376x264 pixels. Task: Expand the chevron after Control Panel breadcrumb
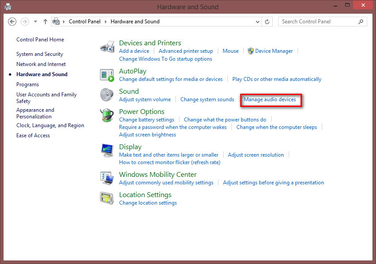pos(105,22)
